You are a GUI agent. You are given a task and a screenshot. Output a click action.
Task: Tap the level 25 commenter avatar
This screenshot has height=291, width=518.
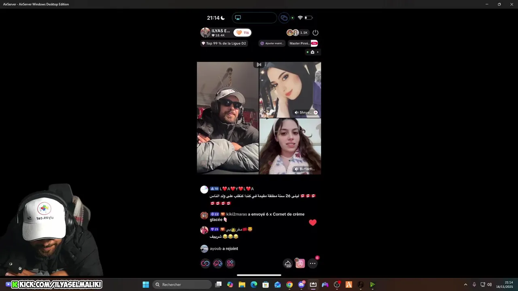pyautogui.click(x=204, y=230)
